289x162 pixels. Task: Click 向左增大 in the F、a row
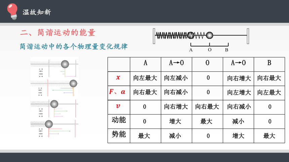(x=239, y=92)
